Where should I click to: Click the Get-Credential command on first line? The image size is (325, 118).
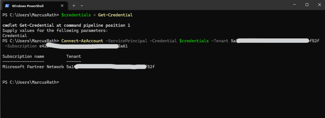[x=115, y=15]
